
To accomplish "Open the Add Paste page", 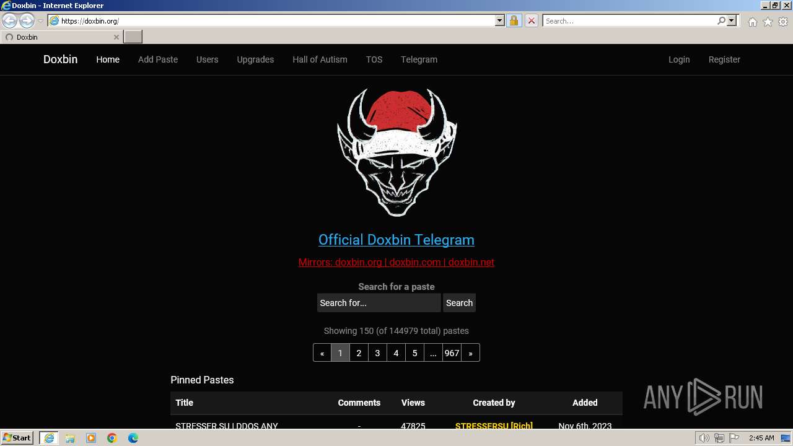I will tap(158, 59).
